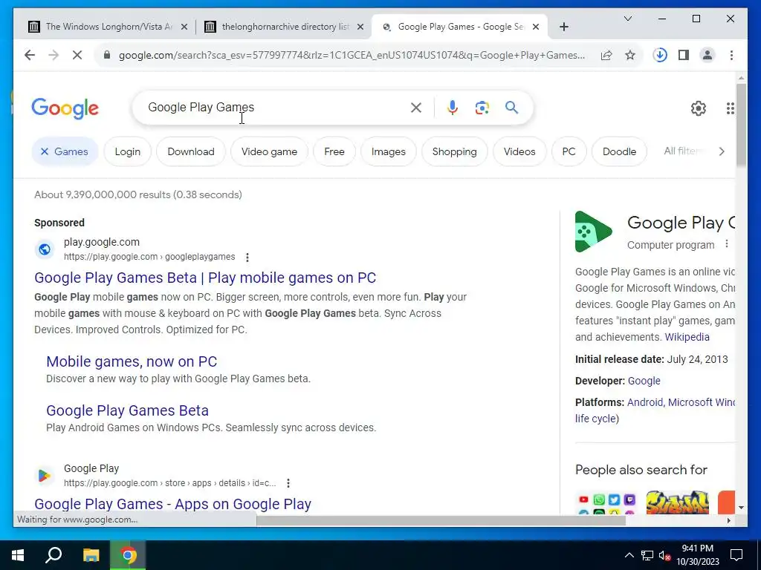The width and height of the screenshot is (761, 570).
Task: Open the Windows Start menu
Action: (18, 555)
